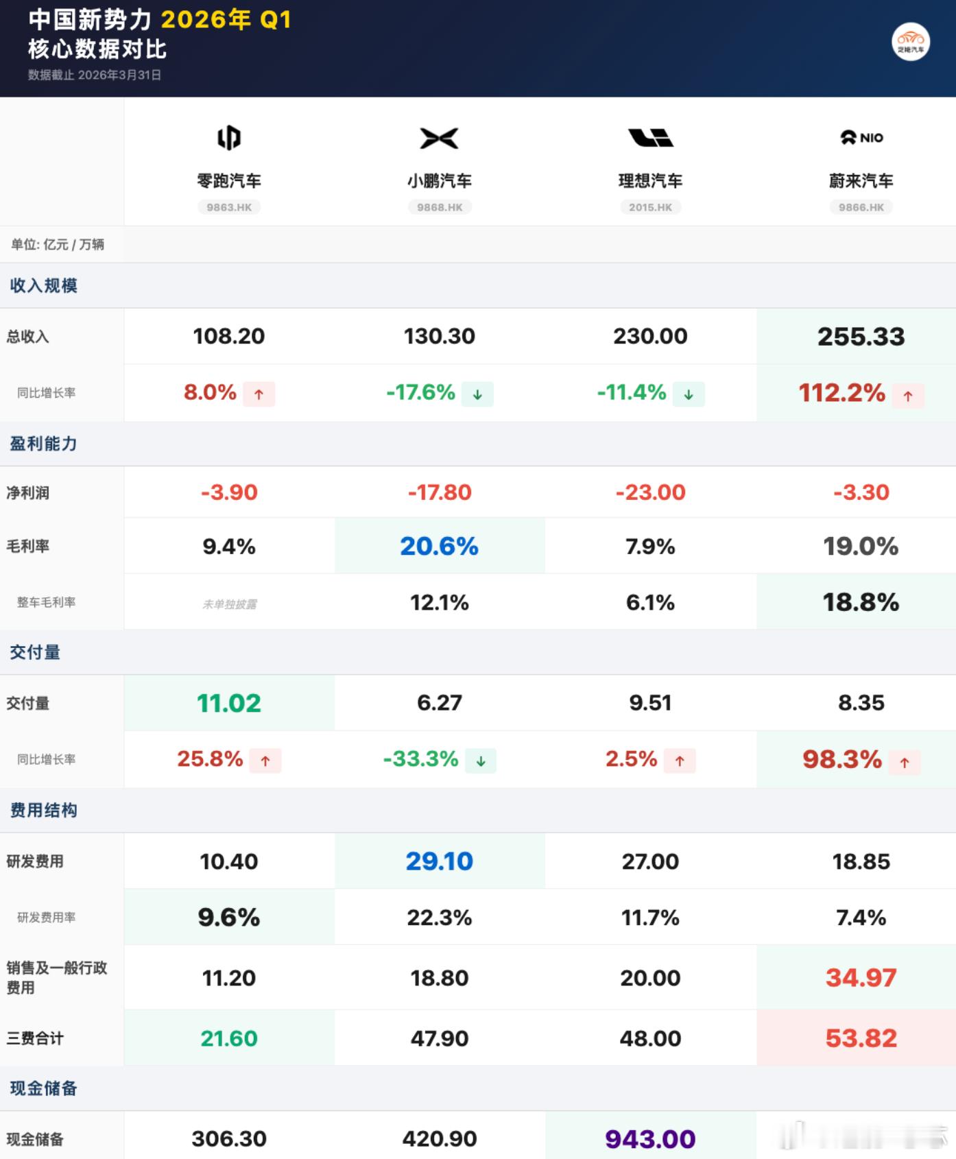956x1159 pixels.
Task: Click the green delivery figure 11.02
Action: click(229, 703)
